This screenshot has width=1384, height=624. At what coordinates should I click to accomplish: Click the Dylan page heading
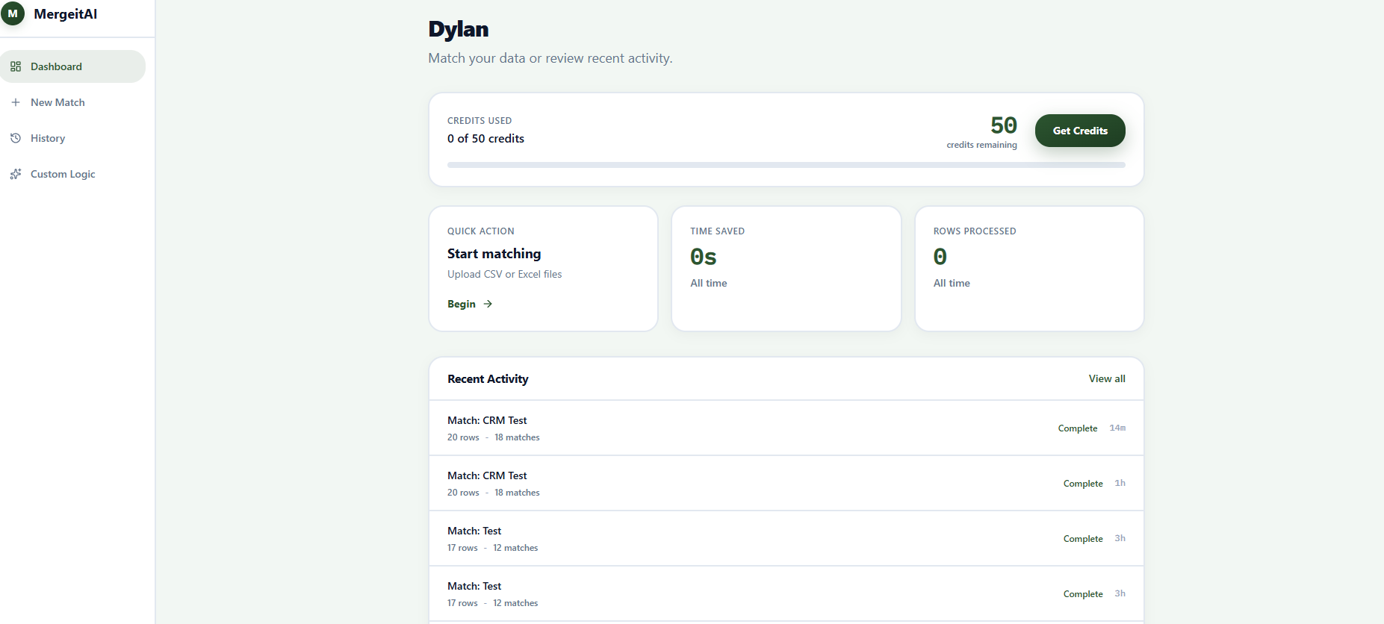click(459, 29)
